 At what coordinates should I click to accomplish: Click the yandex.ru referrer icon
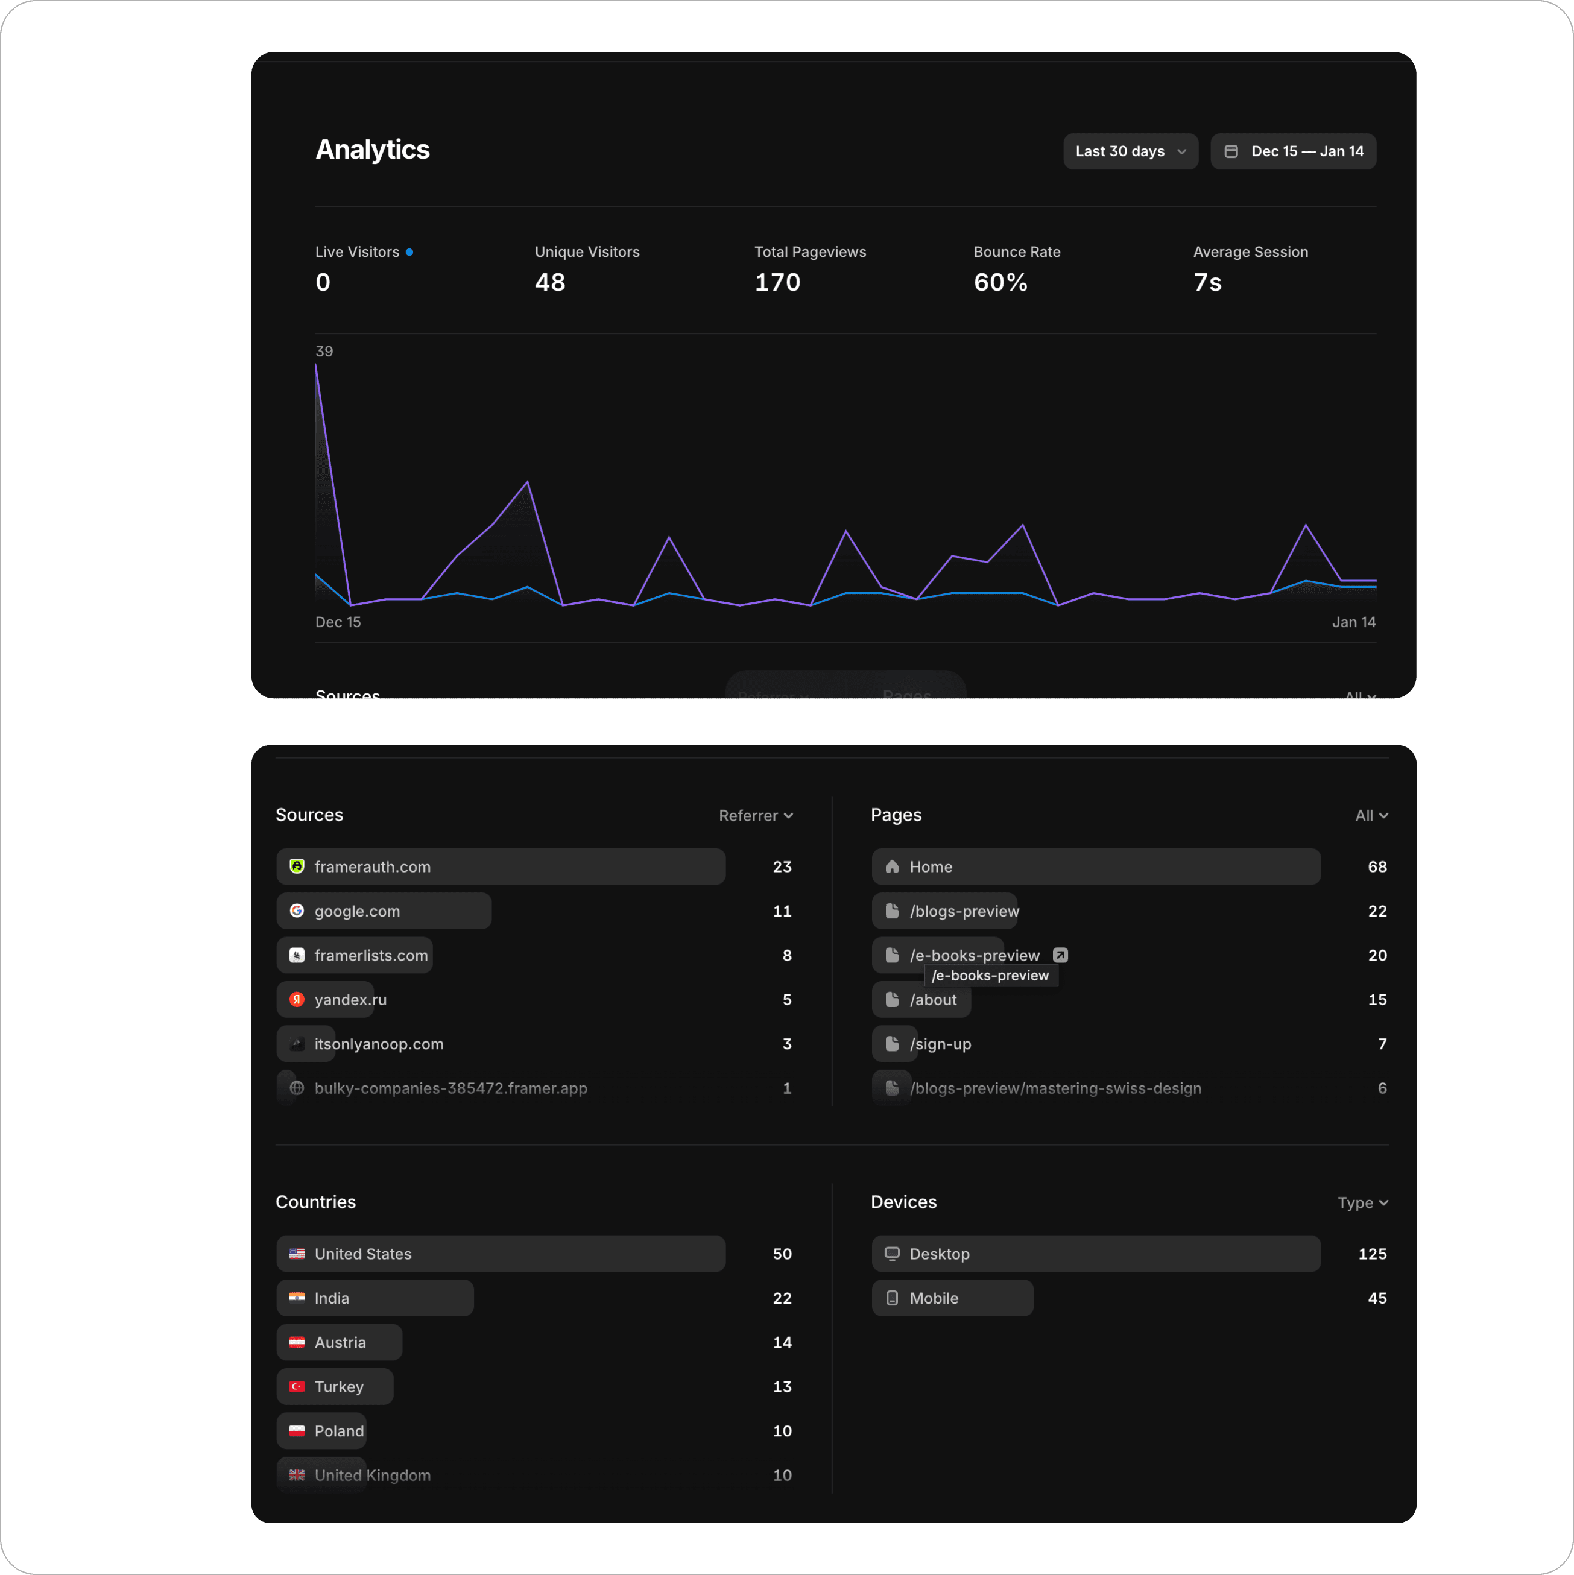[x=297, y=999]
